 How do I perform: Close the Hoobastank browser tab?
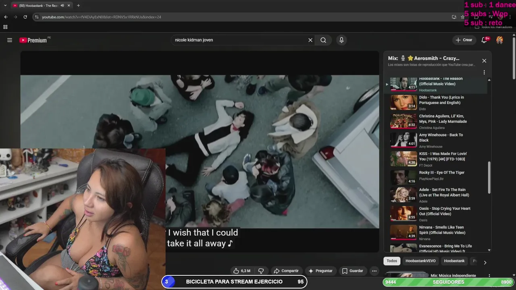coord(69,6)
